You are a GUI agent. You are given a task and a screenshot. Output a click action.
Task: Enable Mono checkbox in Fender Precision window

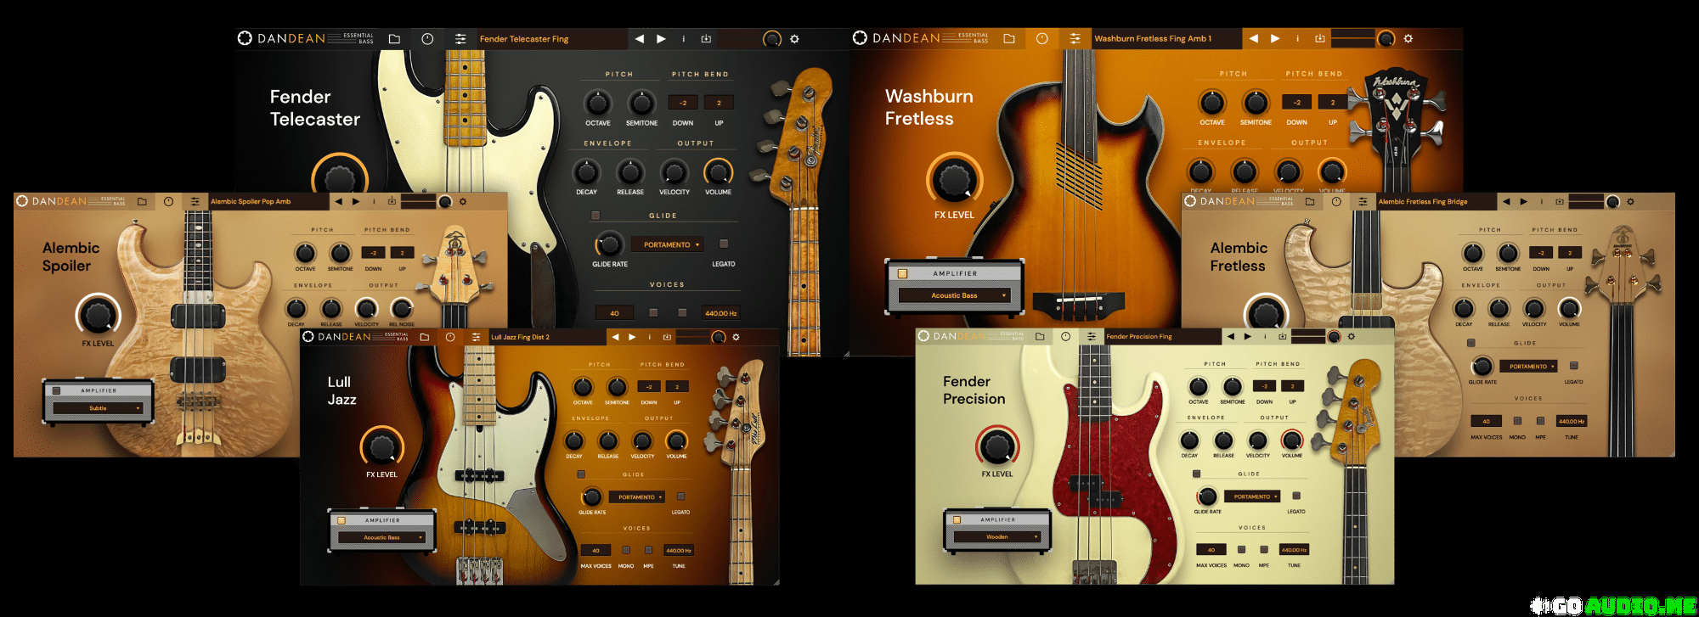point(1241,550)
